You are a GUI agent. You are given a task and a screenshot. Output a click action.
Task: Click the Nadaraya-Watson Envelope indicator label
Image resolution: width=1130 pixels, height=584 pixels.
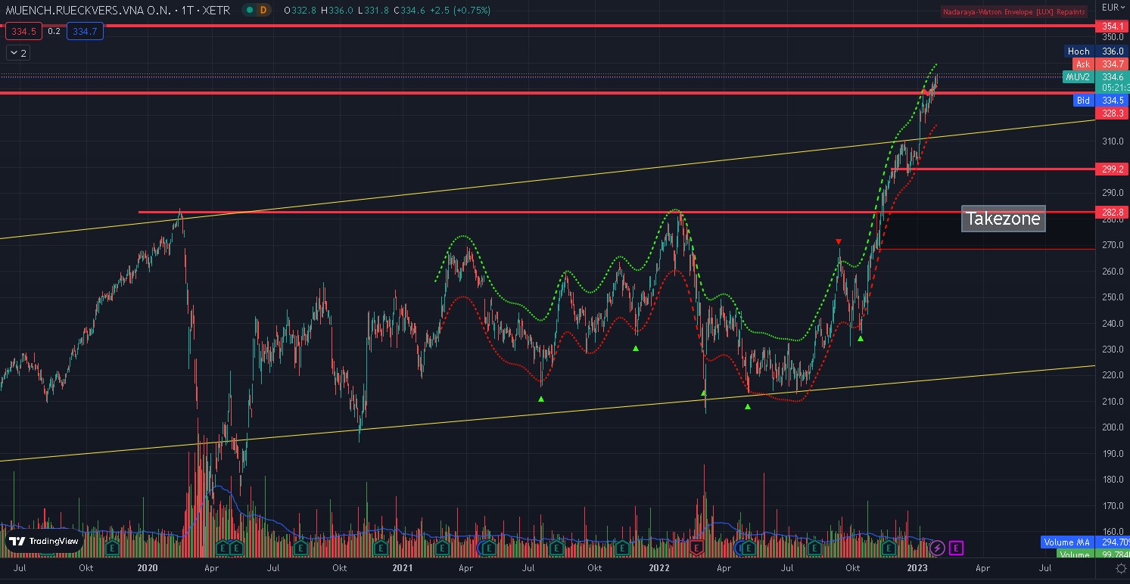(x=1013, y=11)
